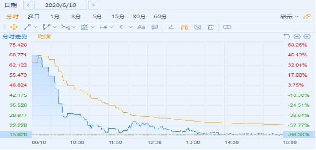Screen dimensions: 316x150
Task: Click the 日期 label
Action: click(11, 5)
